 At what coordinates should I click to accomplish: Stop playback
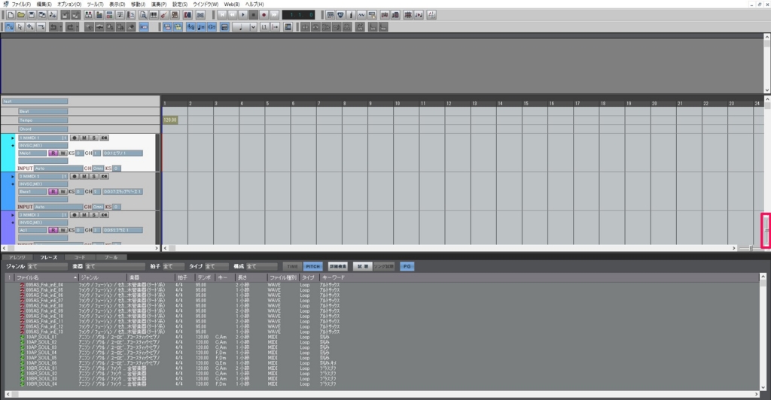pos(253,15)
